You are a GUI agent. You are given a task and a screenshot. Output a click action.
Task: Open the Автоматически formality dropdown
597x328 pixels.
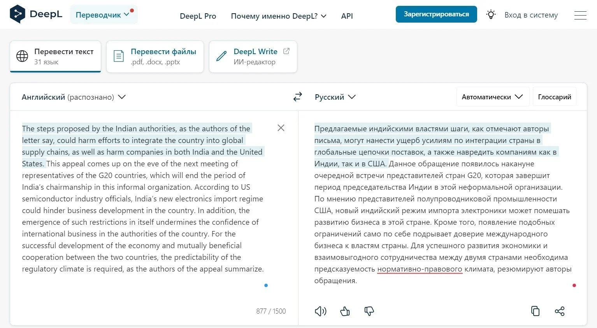coord(493,97)
